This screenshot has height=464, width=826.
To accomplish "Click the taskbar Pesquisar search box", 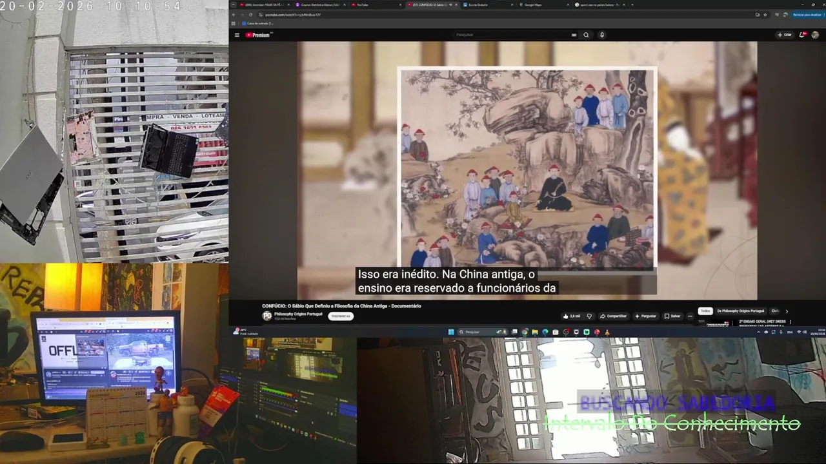I will [483, 332].
